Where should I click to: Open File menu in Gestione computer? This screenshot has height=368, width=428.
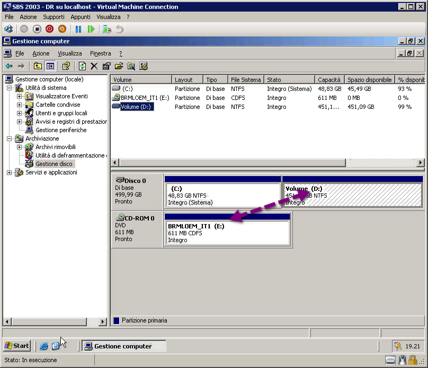tap(20, 53)
